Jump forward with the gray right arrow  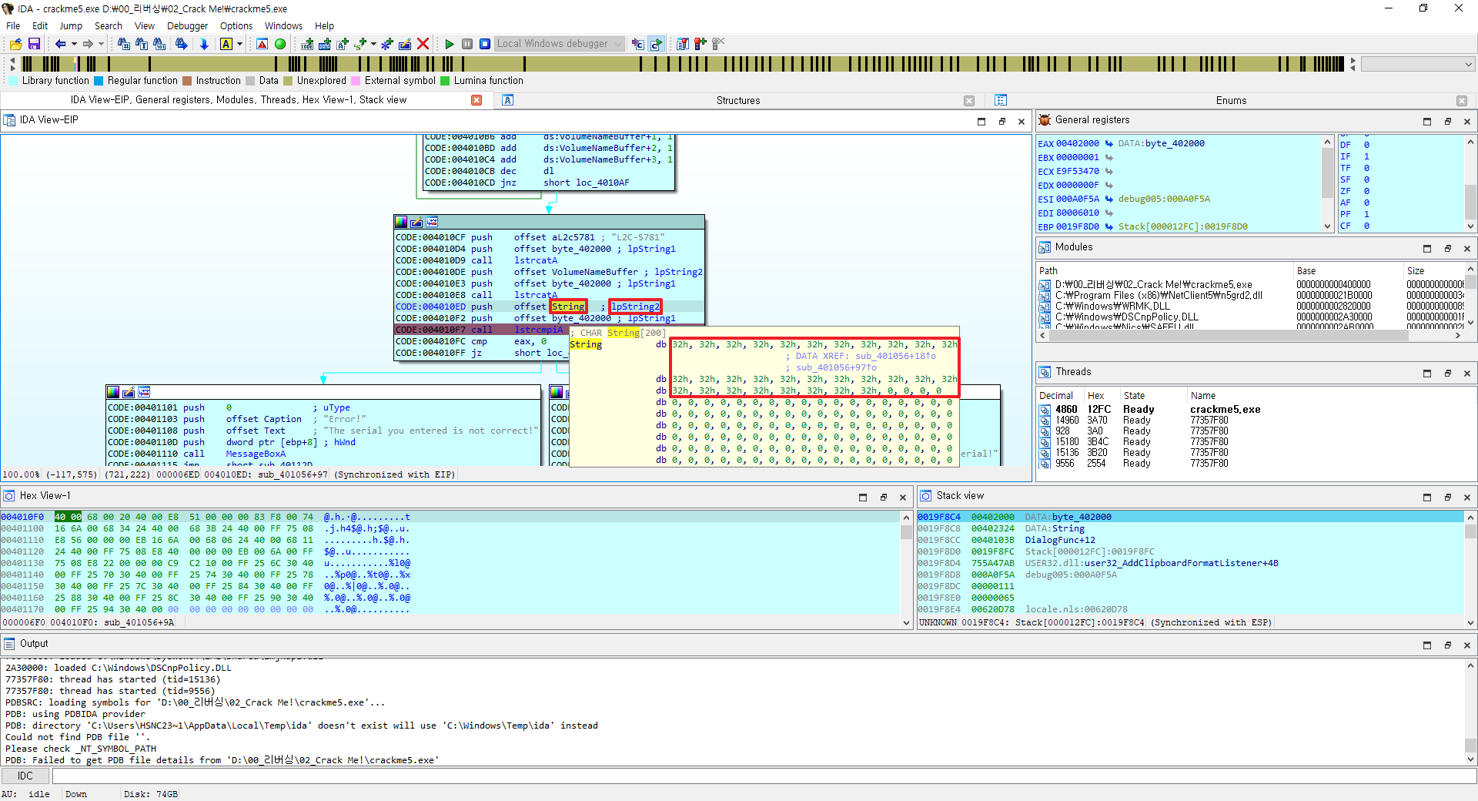point(88,44)
